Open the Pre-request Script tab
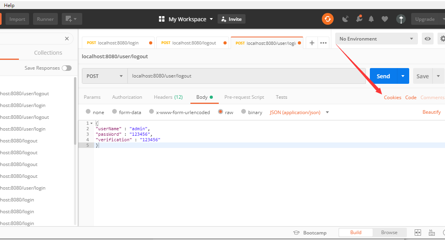Viewport: 445px width, 240px height. pos(244,97)
